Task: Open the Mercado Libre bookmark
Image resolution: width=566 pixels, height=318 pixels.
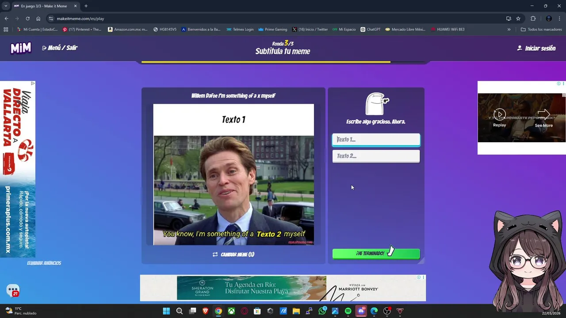Action: pyautogui.click(x=405, y=30)
